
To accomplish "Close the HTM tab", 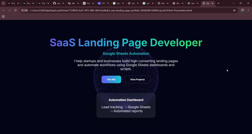I will coord(108,3).
